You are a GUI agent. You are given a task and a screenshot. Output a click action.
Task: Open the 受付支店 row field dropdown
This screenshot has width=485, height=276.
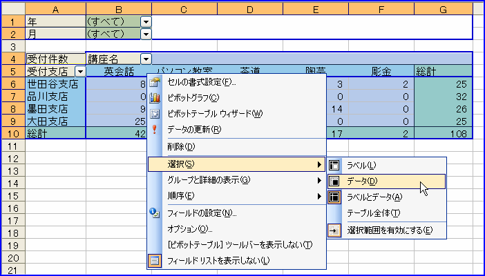point(80,72)
